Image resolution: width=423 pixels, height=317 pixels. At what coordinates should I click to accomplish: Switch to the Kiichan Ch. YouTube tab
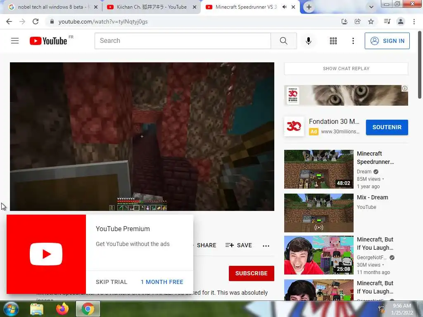pos(151,7)
